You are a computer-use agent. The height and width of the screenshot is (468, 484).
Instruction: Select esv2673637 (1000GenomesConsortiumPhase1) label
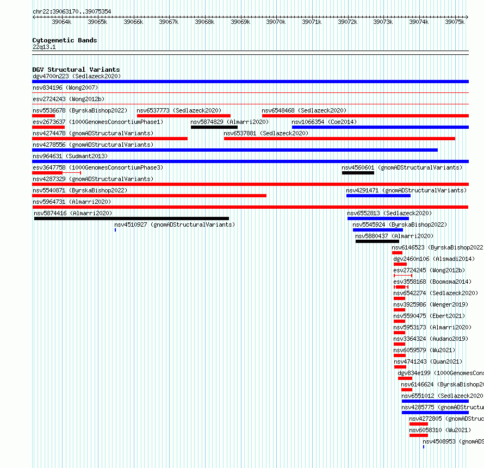98,122
